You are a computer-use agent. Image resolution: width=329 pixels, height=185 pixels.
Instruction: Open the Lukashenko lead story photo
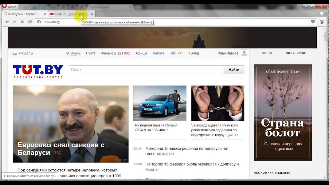(71, 124)
